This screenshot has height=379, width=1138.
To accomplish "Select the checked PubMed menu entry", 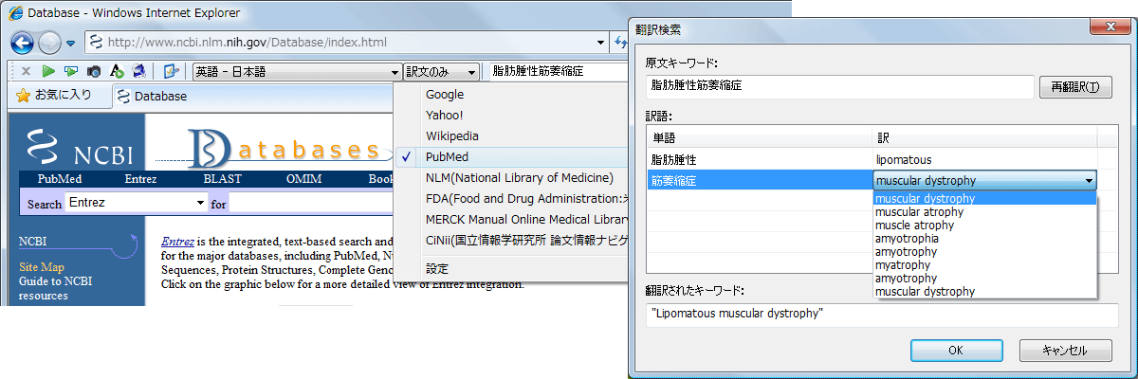I will tap(512, 156).
